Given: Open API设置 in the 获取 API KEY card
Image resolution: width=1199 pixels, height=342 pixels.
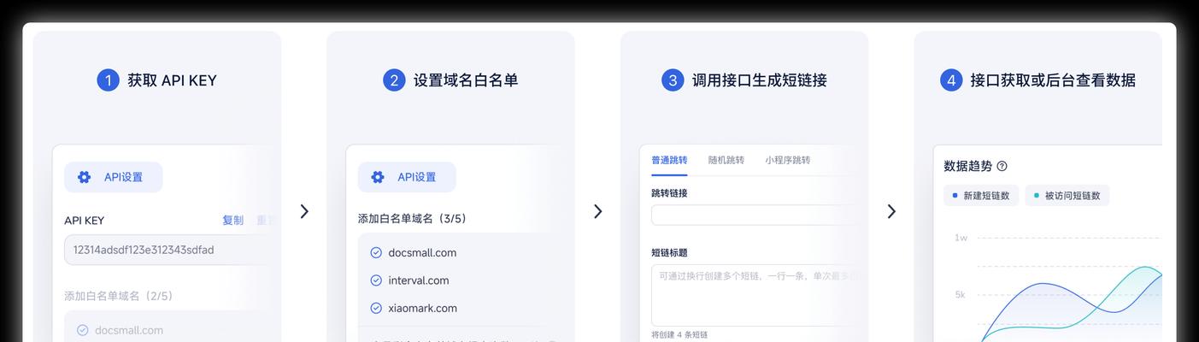Looking at the screenshot, I should [114, 177].
